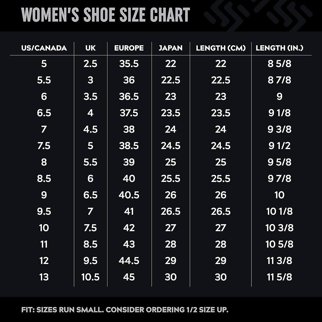Select the 8 5/8 inch length cell

pos(279,64)
